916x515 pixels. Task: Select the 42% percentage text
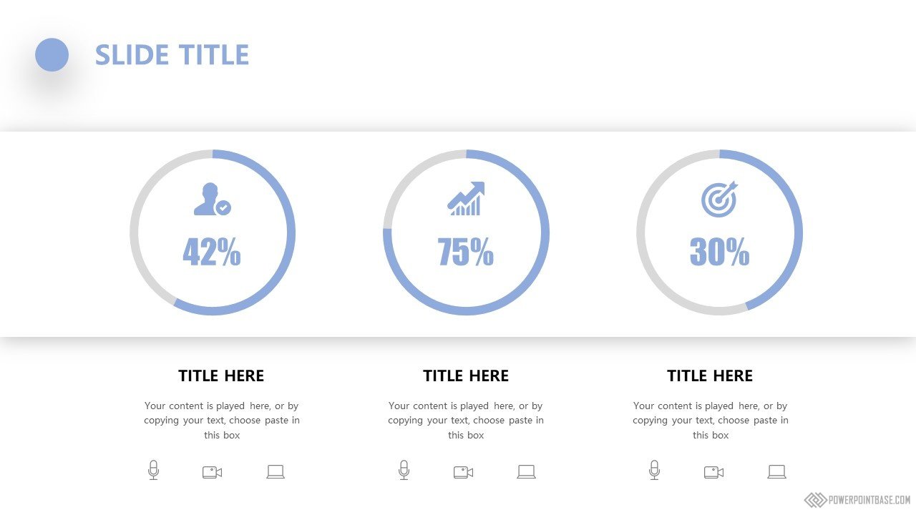pyautogui.click(x=212, y=252)
